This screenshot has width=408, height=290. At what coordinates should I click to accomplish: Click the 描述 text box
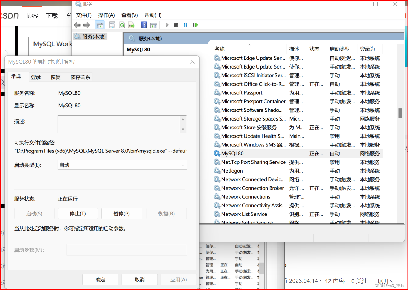pyautogui.click(x=119, y=124)
